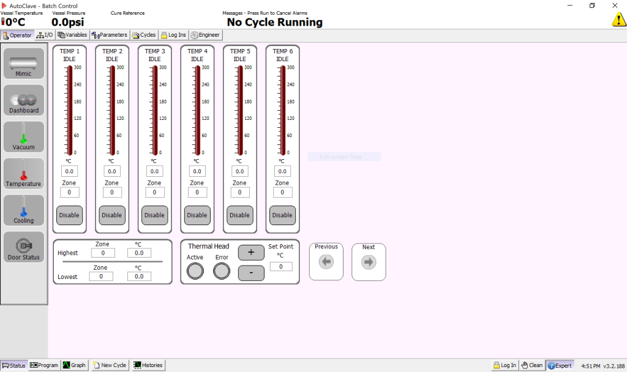The height and width of the screenshot is (372, 627).
Task: Decrease Thermal Head set point with minus
Action: tap(251, 273)
